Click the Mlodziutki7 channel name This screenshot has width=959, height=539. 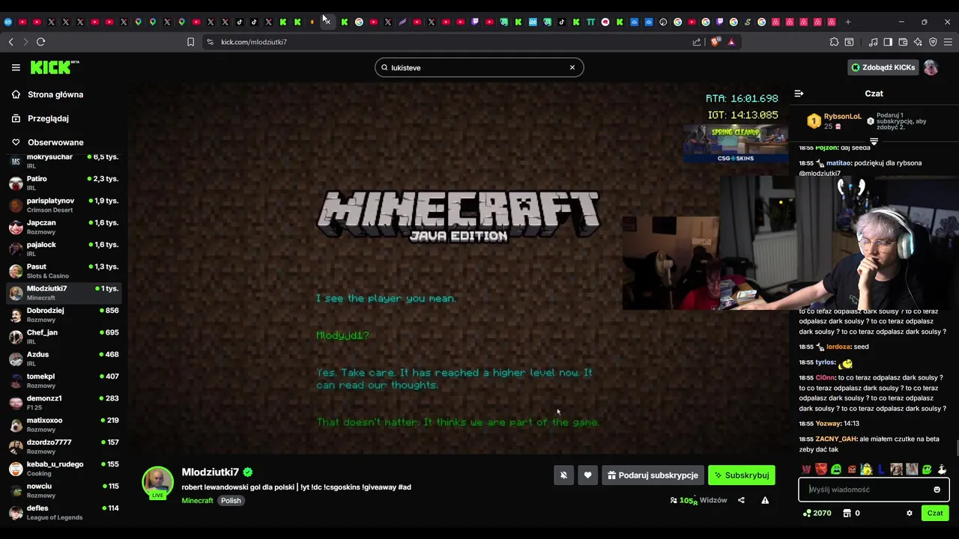tap(210, 472)
